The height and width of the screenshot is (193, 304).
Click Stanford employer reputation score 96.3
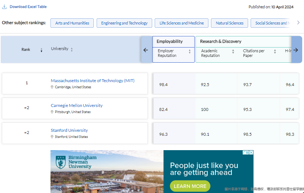coord(163,134)
